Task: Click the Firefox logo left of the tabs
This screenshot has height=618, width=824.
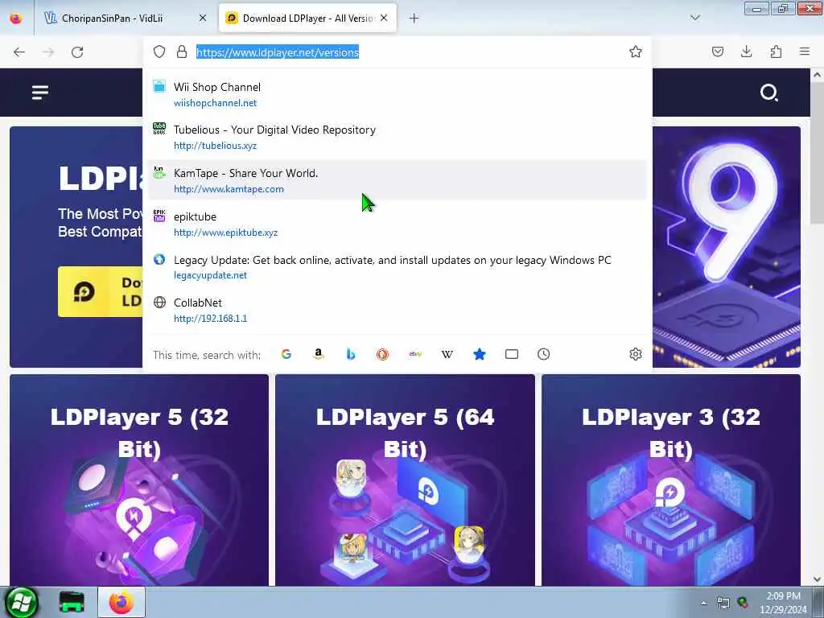Action: (x=16, y=18)
